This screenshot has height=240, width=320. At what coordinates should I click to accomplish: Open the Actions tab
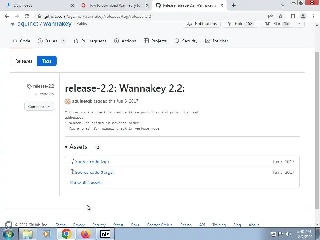(125, 41)
